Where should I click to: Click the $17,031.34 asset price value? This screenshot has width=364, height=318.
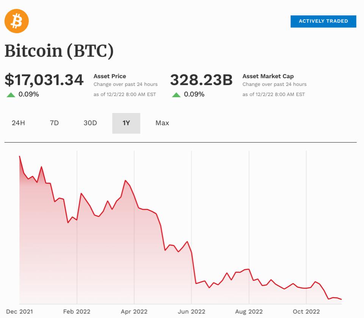point(44,80)
